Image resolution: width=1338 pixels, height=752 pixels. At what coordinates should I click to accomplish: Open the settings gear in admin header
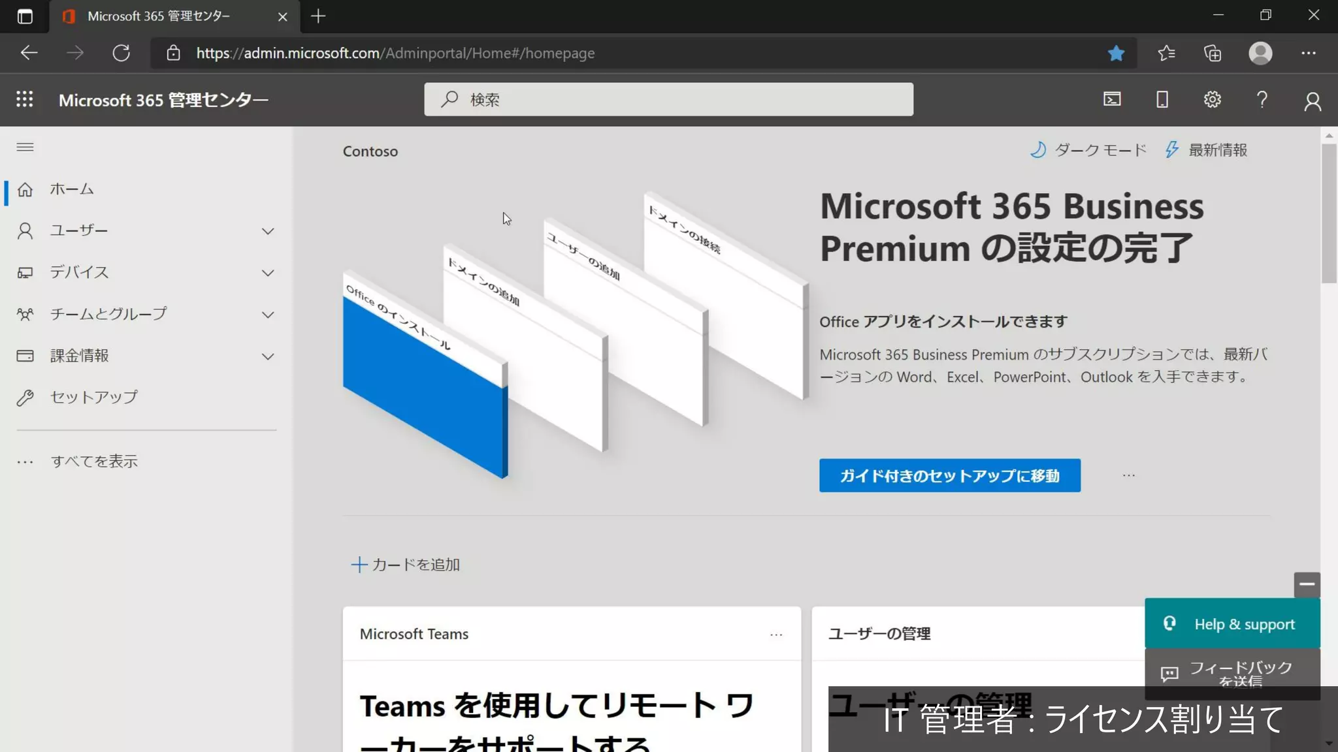point(1212,99)
